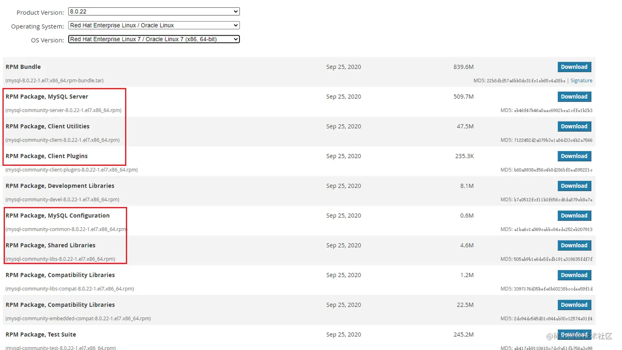Image resolution: width=622 pixels, height=350 pixels.
Task: Click the 4.6M size of Shared Libraries
Action: click(467, 245)
